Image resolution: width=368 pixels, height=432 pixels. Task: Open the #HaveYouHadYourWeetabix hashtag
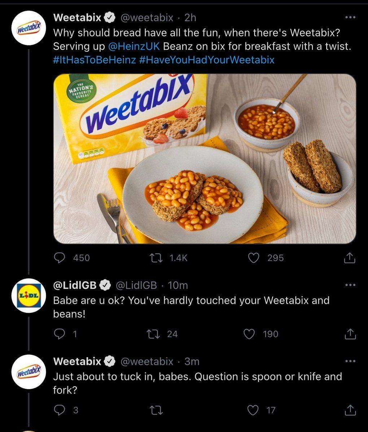pos(206,59)
